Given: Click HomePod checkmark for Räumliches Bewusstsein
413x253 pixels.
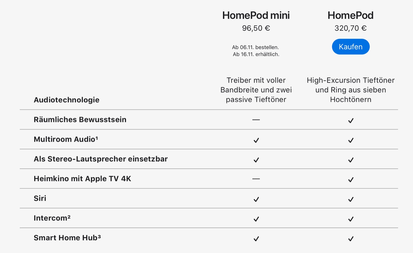Looking at the screenshot, I should [350, 120].
